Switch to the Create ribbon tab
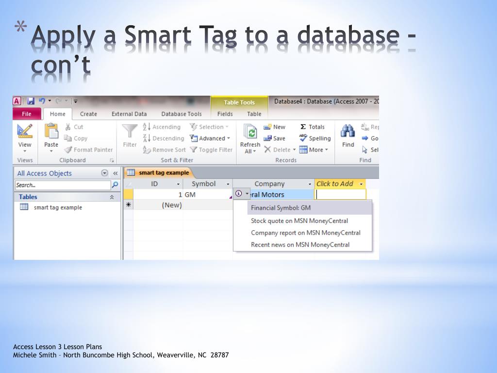This screenshot has width=497, height=373. pyautogui.click(x=88, y=114)
